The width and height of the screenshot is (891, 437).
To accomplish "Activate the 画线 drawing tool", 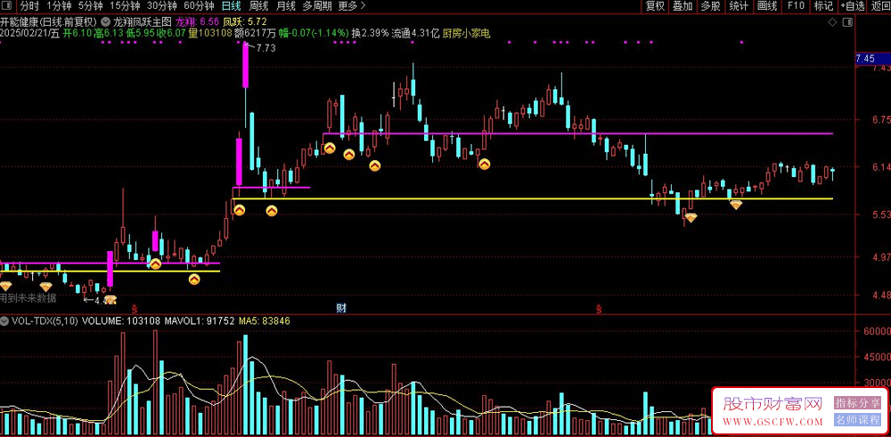I will [x=767, y=6].
